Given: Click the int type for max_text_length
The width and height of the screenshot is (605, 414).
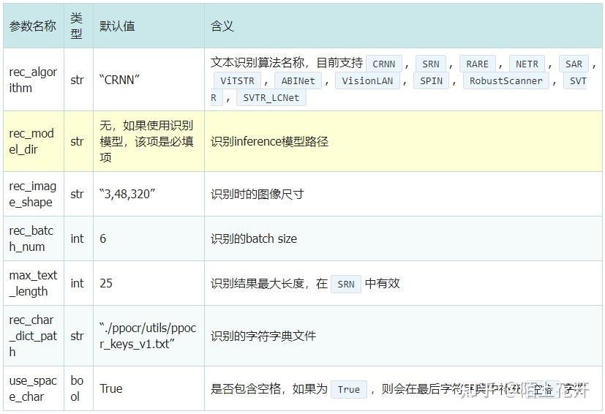Looking at the screenshot, I should coord(77,283).
